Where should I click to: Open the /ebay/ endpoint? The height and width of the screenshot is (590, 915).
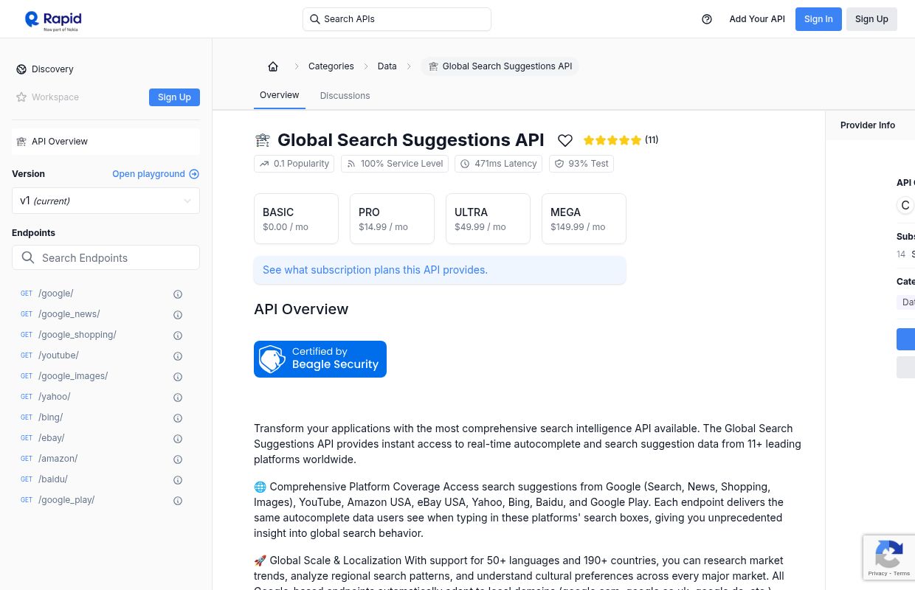pyautogui.click(x=52, y=438)
